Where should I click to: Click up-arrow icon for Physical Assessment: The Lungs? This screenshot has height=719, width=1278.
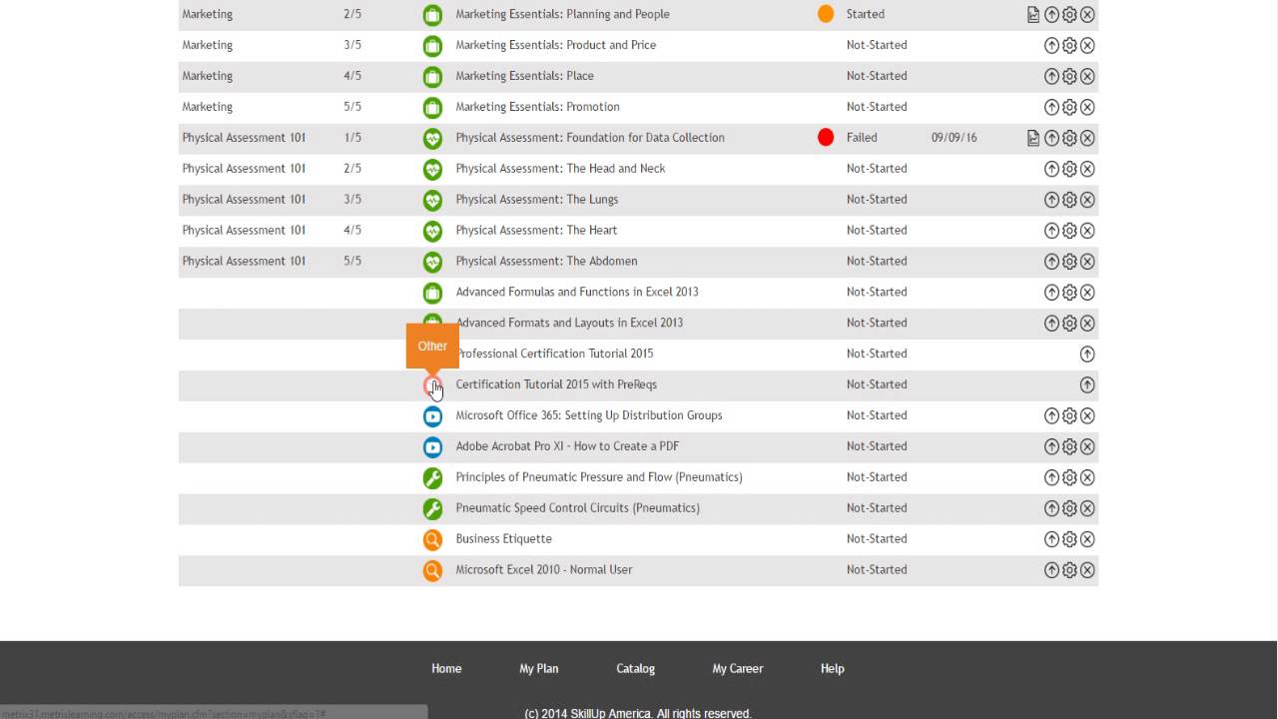(x=1051, y=200)
